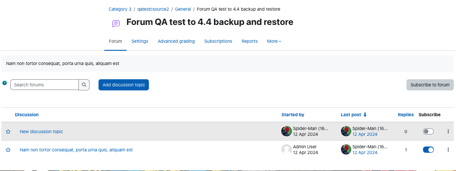
Task: Switch to the Advanced grading tab
Action: click(176, 41)
